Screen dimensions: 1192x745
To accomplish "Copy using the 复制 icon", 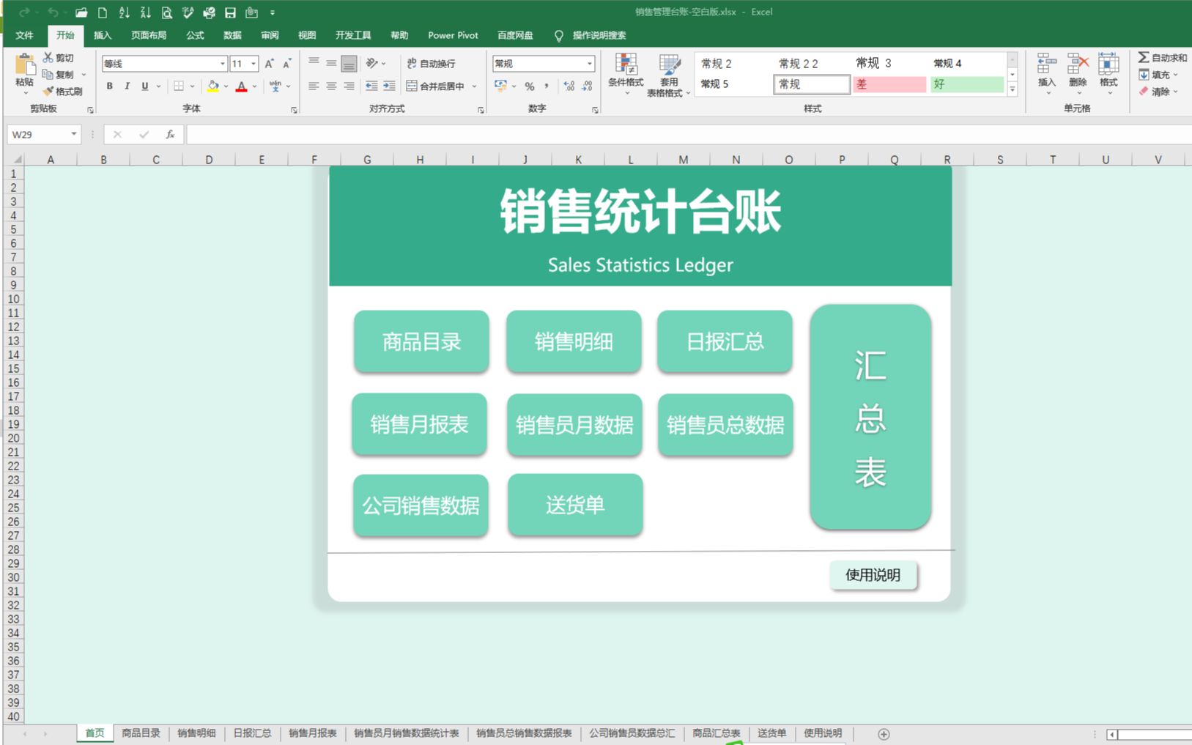I will click(48, 74).
